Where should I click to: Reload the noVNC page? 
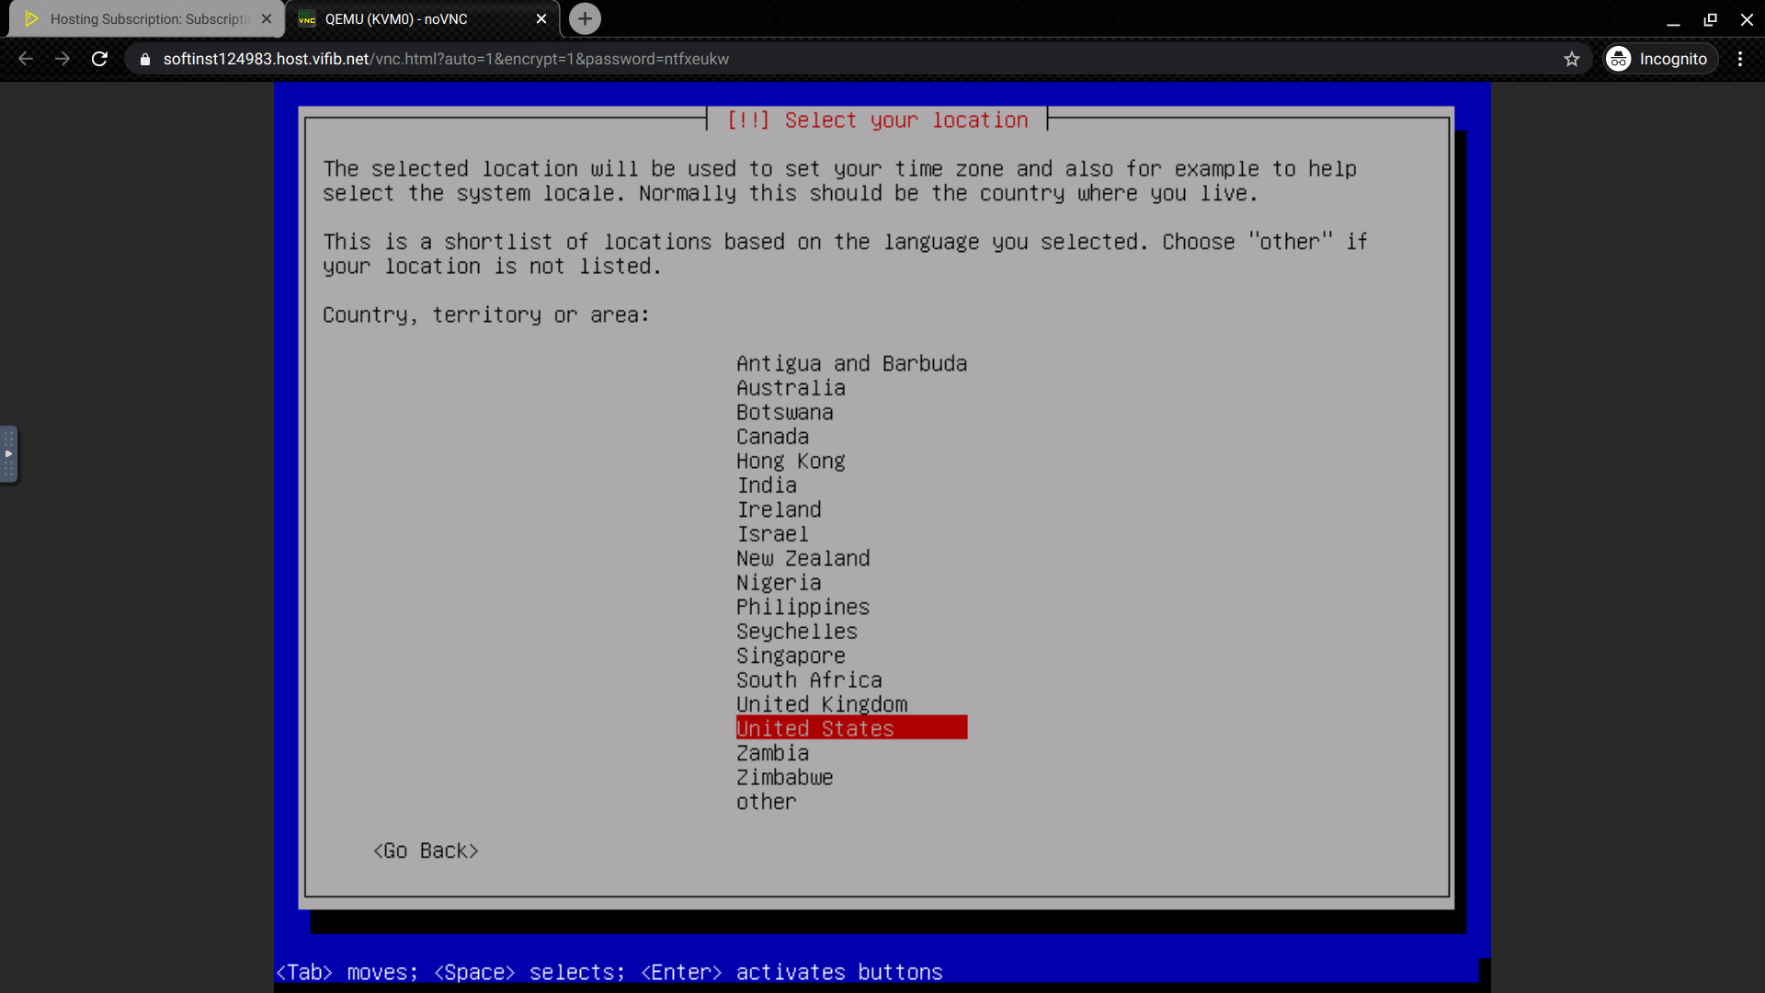(x=99, y=59)
